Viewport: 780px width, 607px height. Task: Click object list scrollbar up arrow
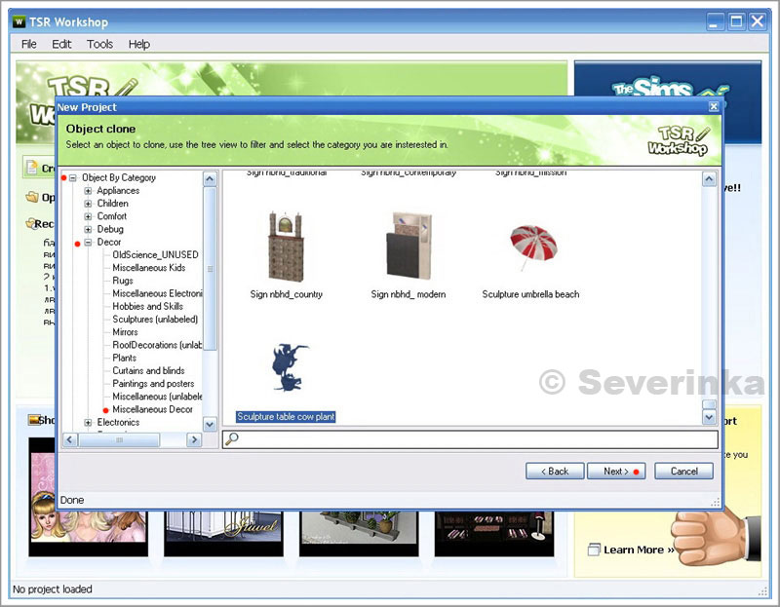pos(709,179)
